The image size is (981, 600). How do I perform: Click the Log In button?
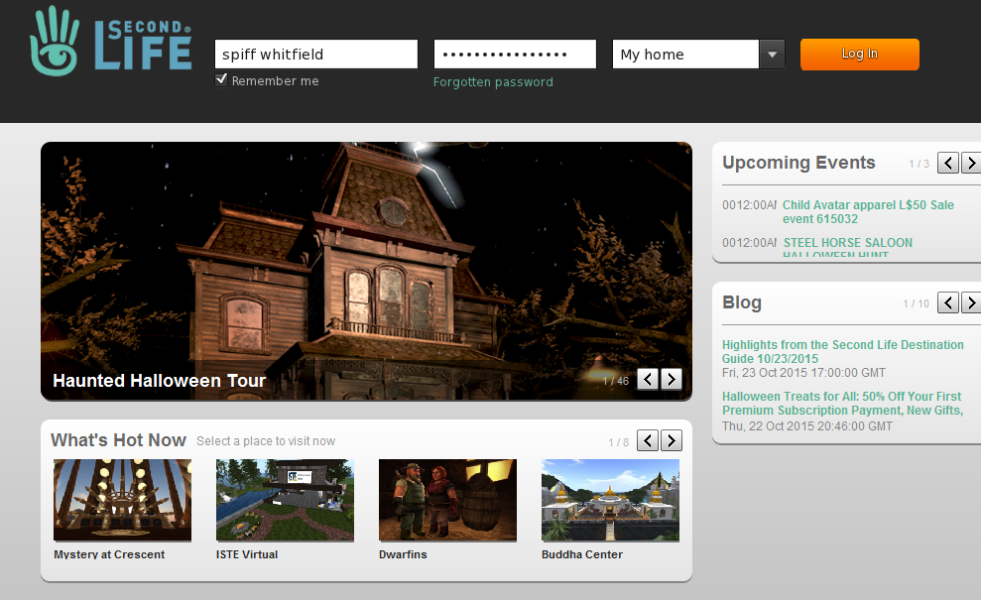tap(860, 55)
